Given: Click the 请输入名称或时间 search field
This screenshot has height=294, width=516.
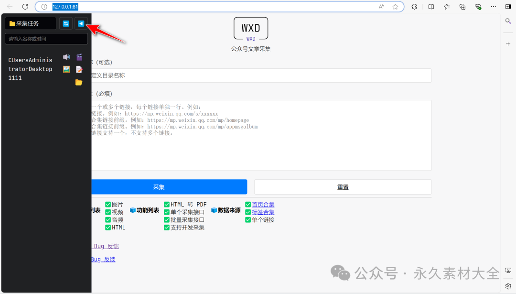Looking at the screenshot, I should pos(46,39).
